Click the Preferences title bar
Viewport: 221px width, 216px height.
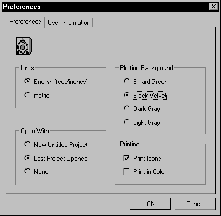pyautogui.click(x=110, y=7)
